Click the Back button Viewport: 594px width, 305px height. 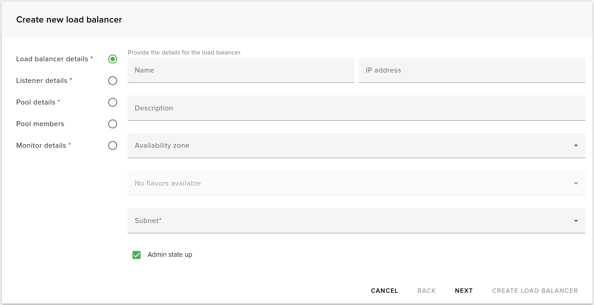click(x=426, y=291)
